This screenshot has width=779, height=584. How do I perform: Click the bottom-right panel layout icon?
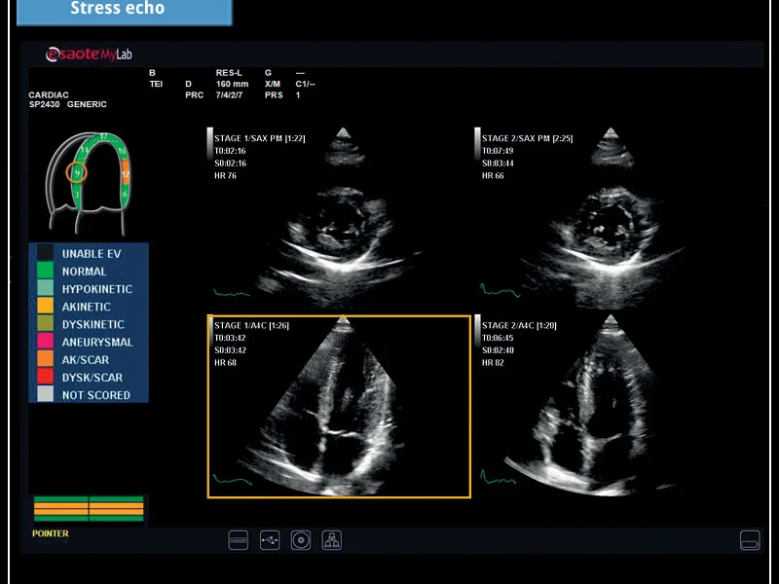pos(749,540)
